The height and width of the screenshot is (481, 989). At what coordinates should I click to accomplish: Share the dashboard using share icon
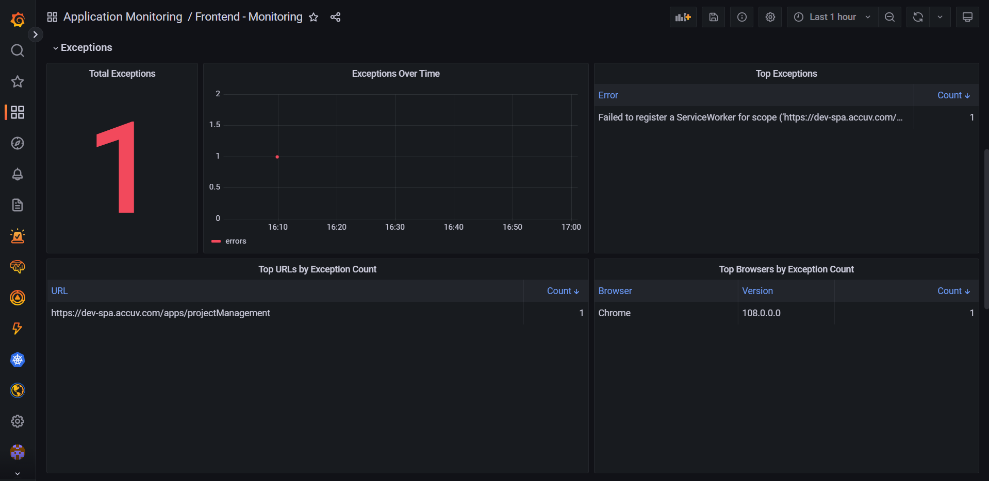(335, 17)
